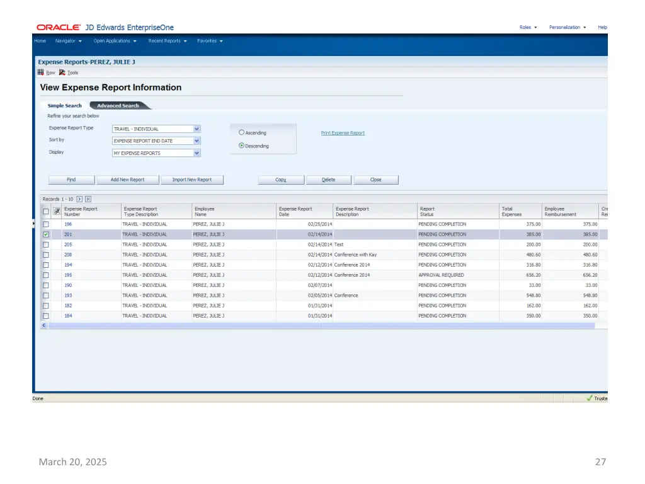Click the Import New Report button
The height and width of the screenshot is (484, 645).
[x=192, y=180]
